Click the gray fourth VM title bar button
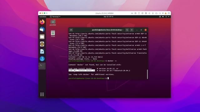The height and width of the screenshot is (112, 200). pos(47,13)
